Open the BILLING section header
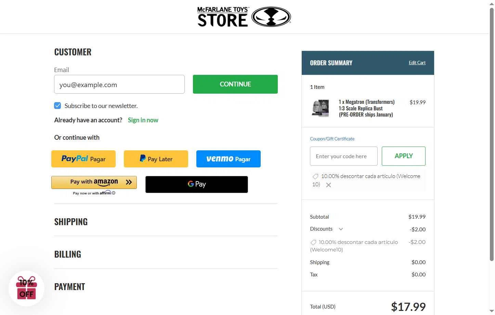This screenshot has width=495, height=315. 68,254
